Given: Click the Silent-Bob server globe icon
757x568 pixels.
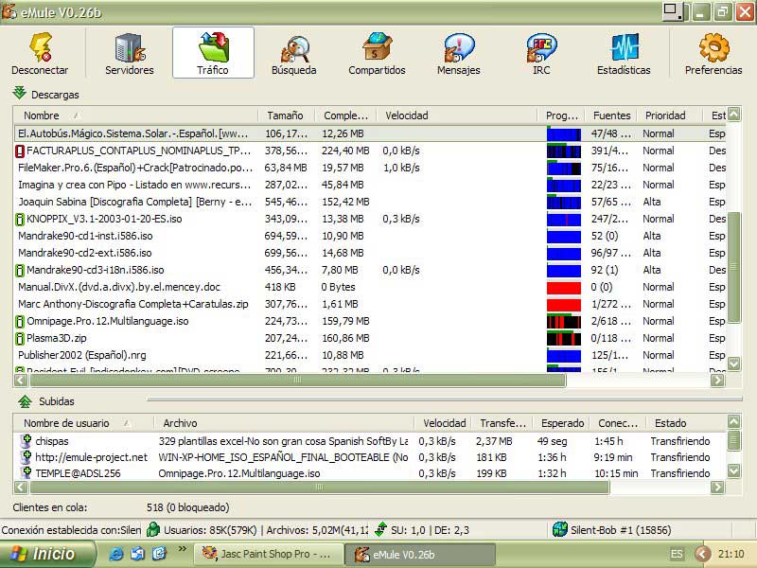Looking at the screenshot, I should [x=559, y=530].
